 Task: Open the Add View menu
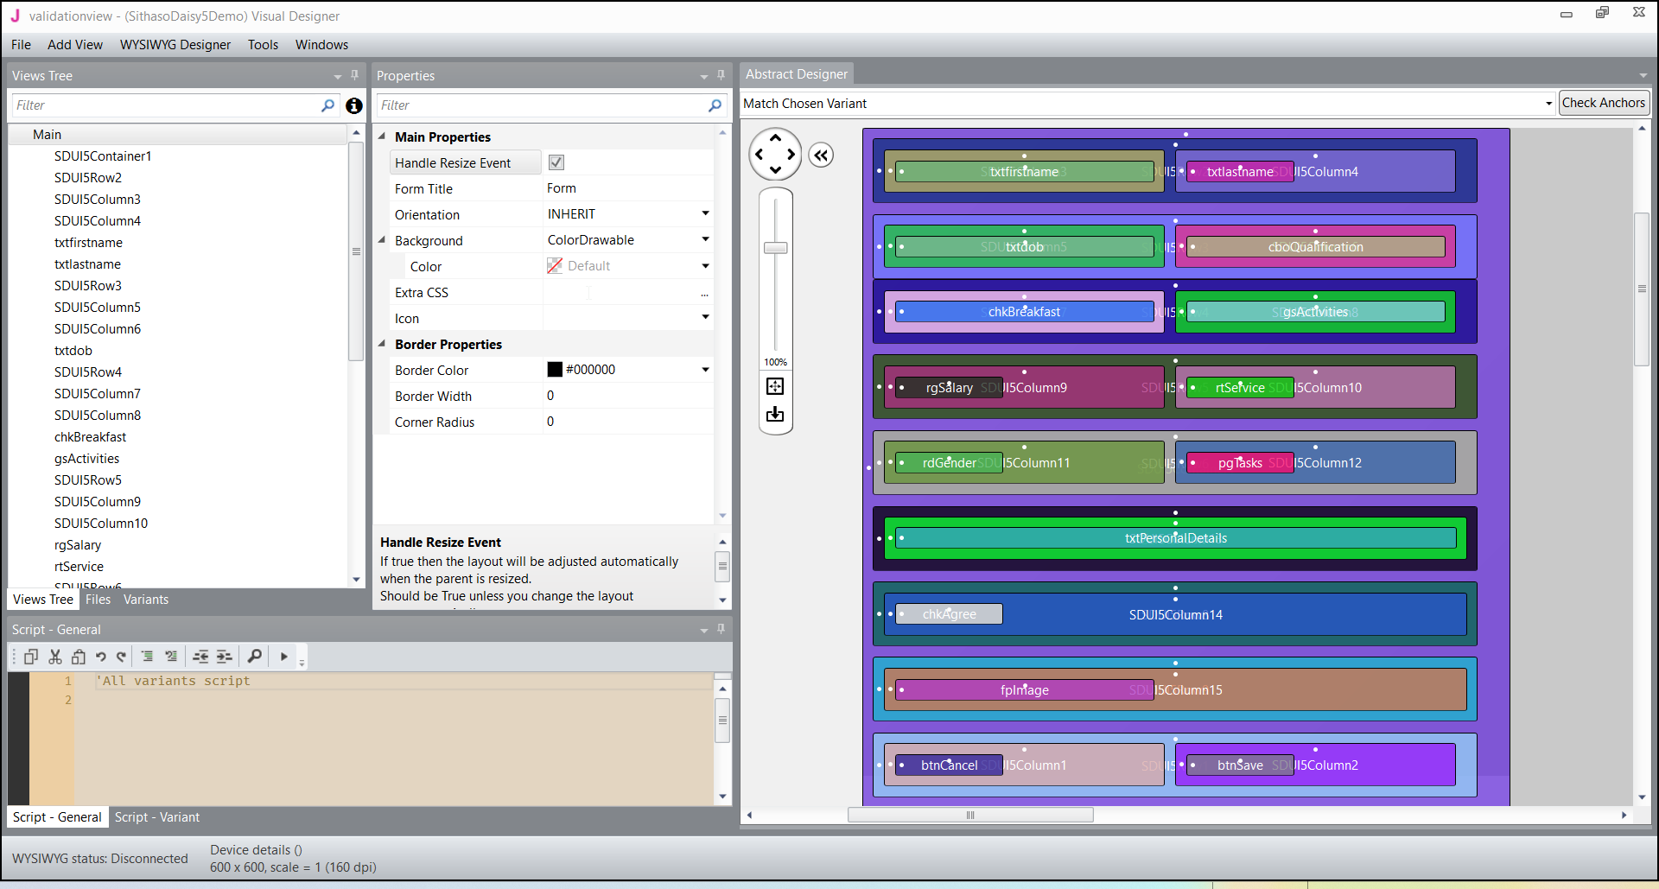(x=75, y=45)
